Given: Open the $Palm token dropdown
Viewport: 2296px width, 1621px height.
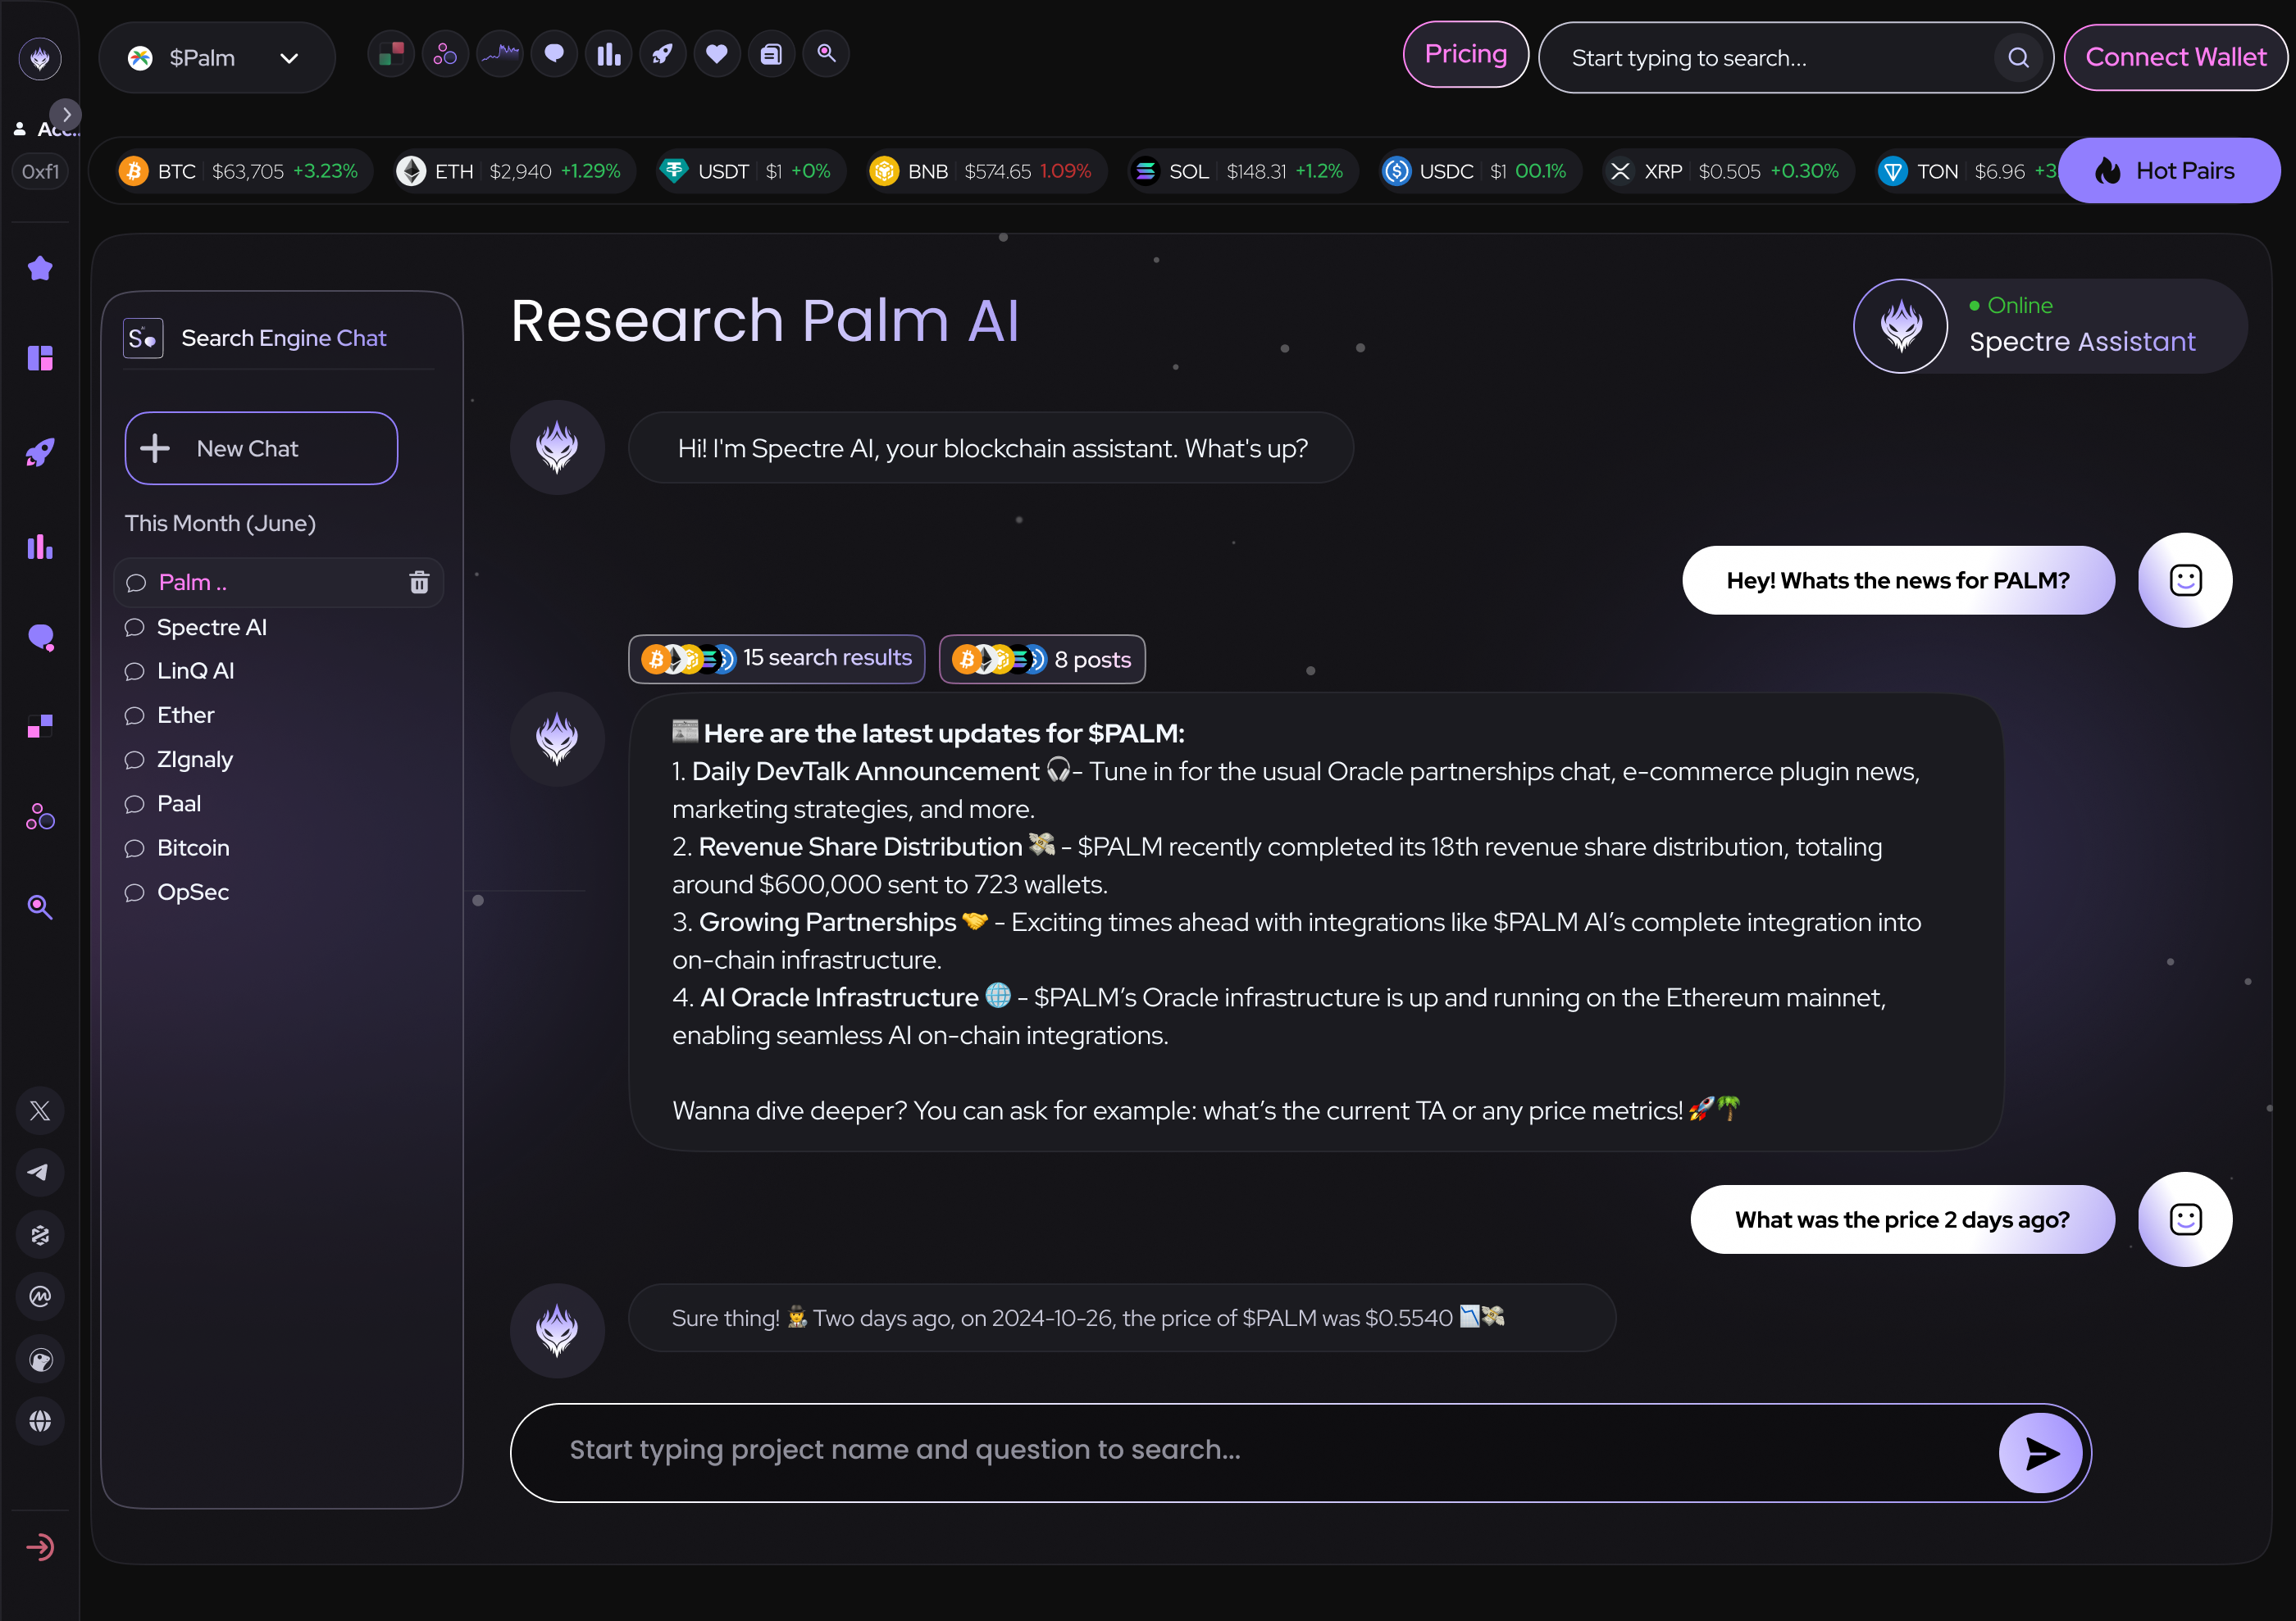Looking at the screenshot, I should [x=217, y=58].
